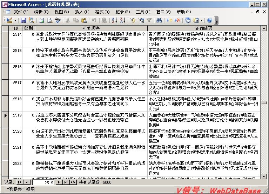Screen dimensions: 269x194
Task: Click the Cut scissors icon
Action: tap(68, 20)
